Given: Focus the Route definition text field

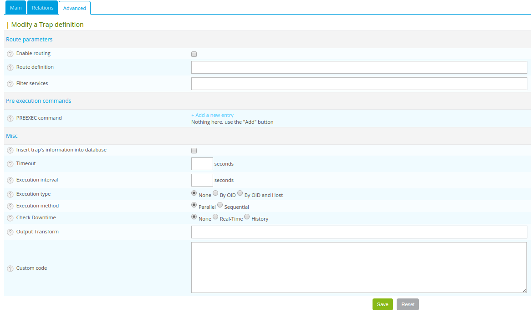Looking at the screenshot, I should click(359, 67).
